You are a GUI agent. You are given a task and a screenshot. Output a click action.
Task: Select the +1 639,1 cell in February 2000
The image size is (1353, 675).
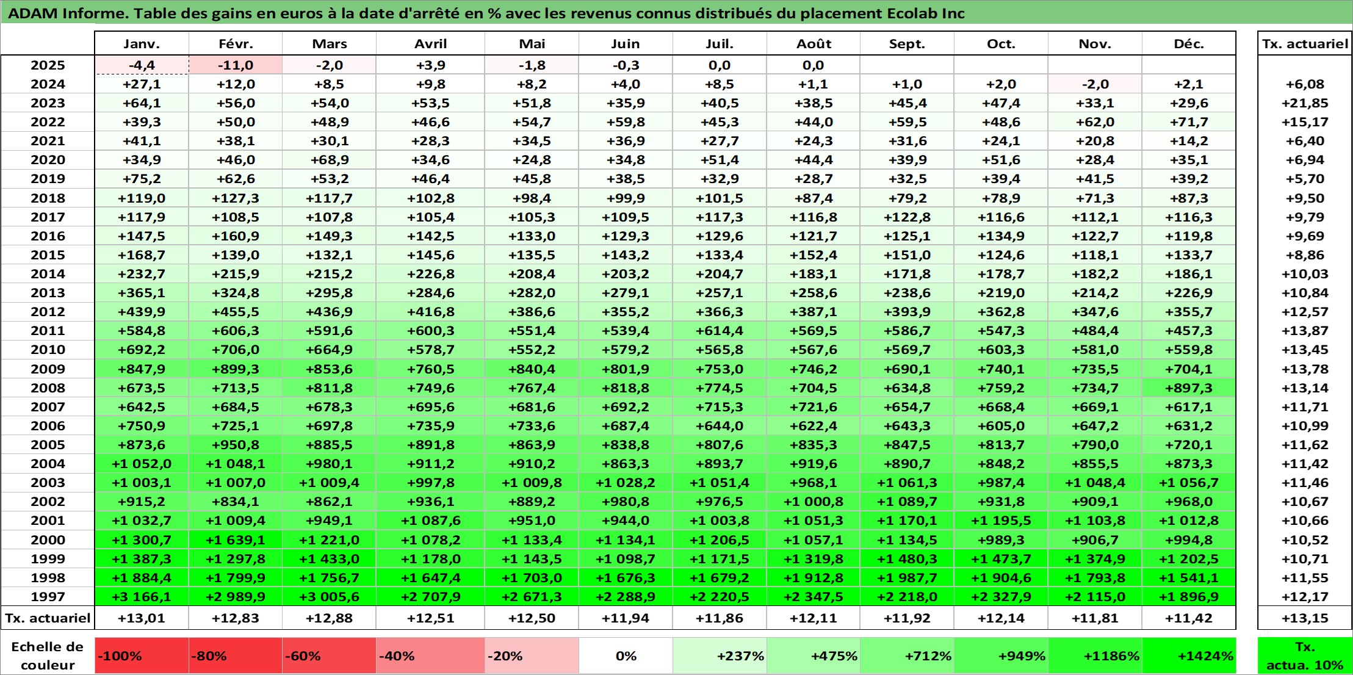click(x=236, y=540)
